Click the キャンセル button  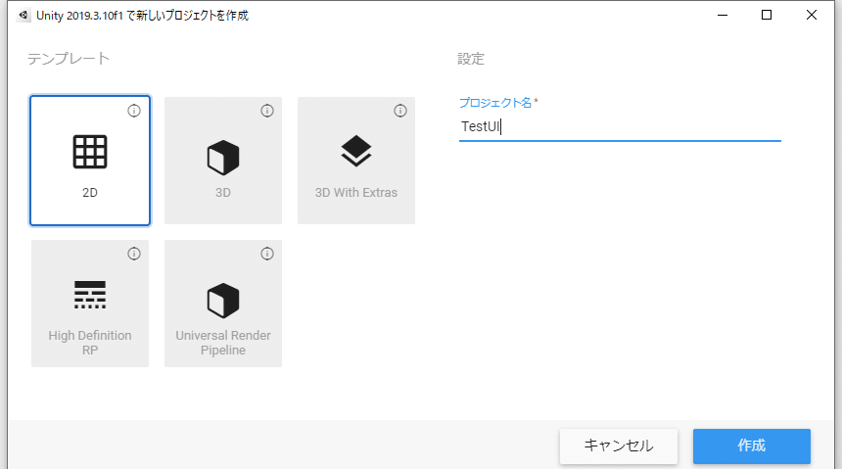(619, 446)
